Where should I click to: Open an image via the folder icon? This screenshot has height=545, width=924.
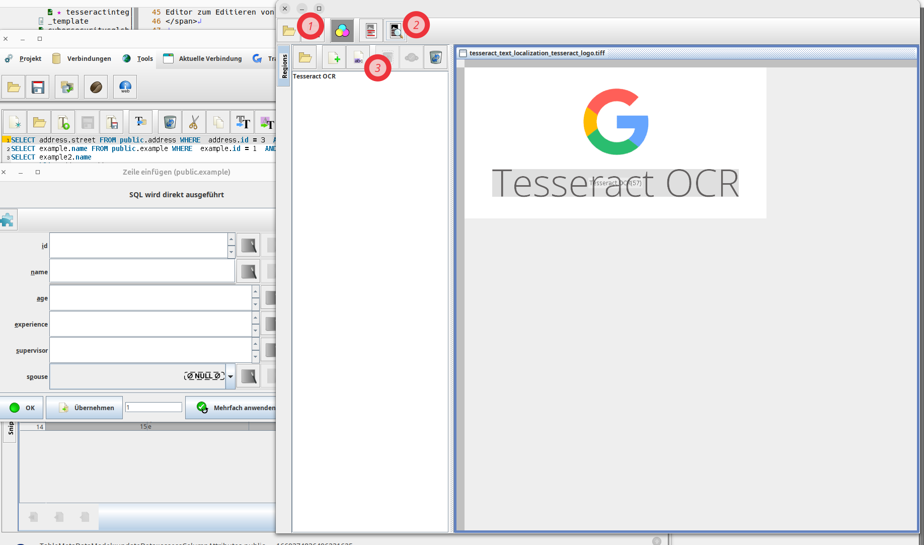pos(289,30)
